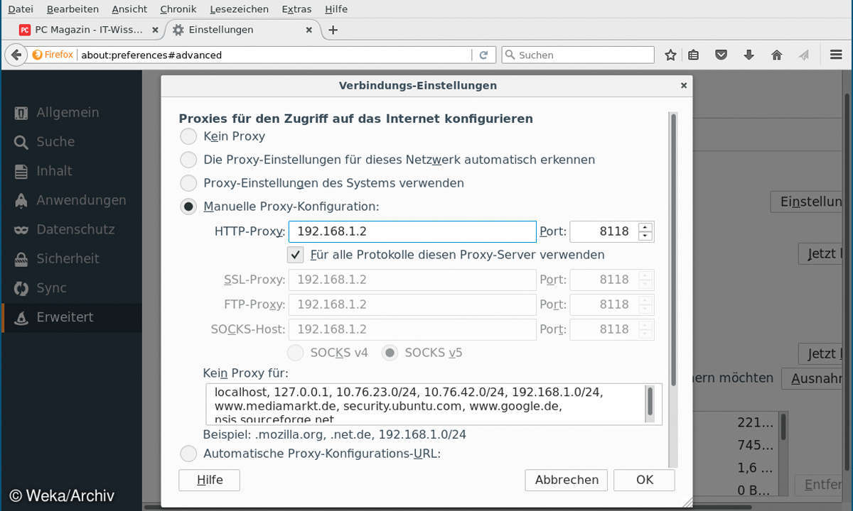Screen dimensions: 853x511
Task: Open the Pocket icon in toolbar
Action: 721,55
